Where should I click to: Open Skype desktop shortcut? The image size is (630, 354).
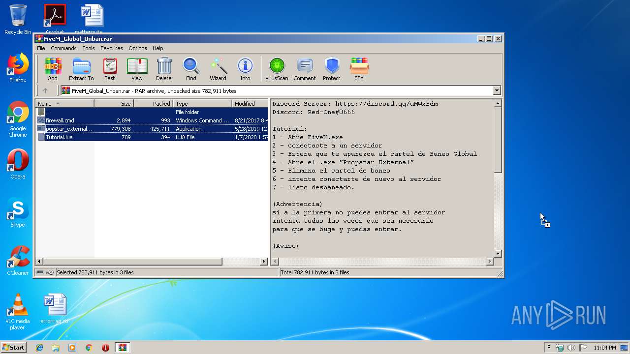[x=18, y=212]
